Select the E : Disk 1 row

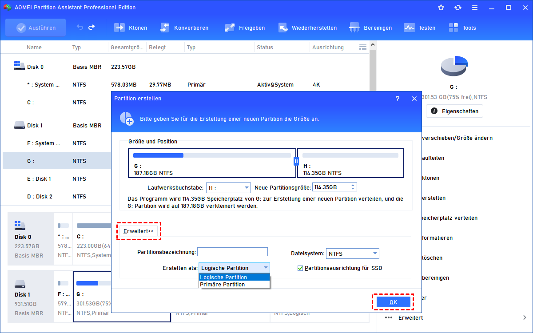pos(57,179)
